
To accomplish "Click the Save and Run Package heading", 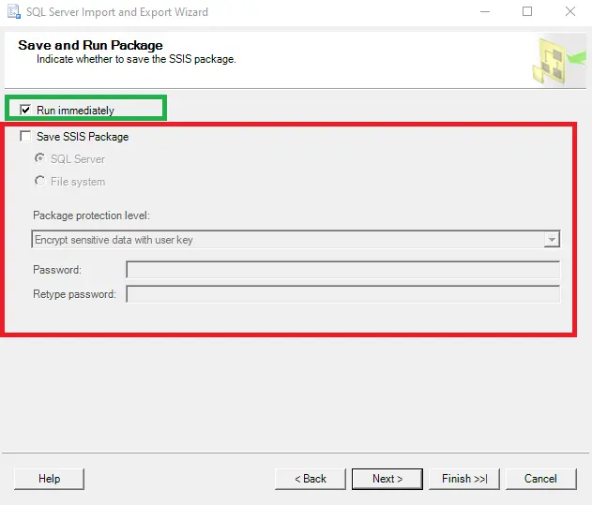I will coord(90,45).
